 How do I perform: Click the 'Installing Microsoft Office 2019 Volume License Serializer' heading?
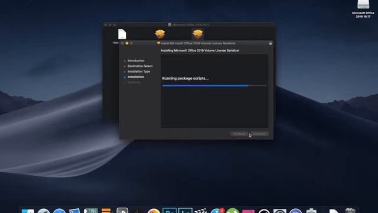click(200, 50)
